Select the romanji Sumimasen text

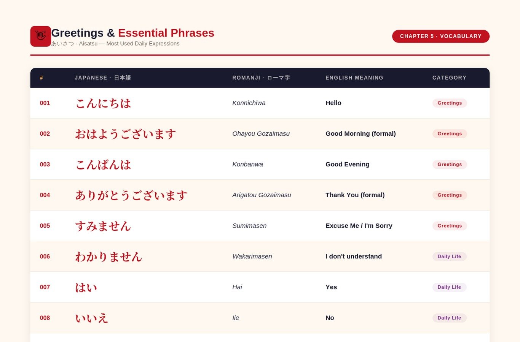(x=249, y=226)
